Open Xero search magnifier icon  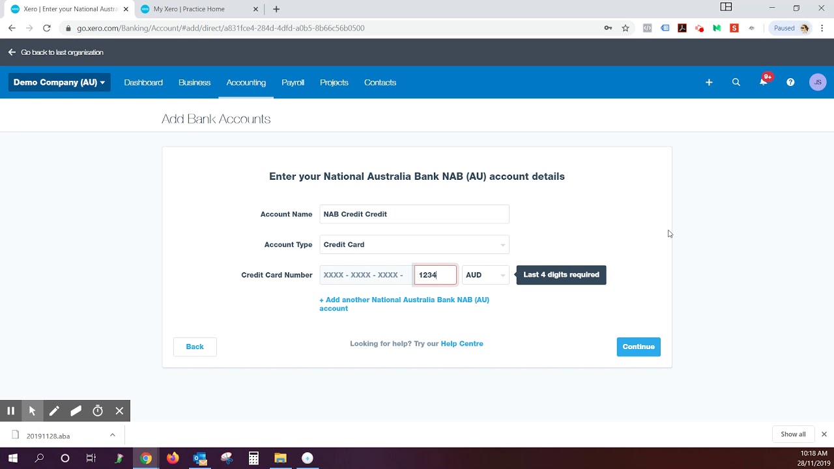[736, 83]
